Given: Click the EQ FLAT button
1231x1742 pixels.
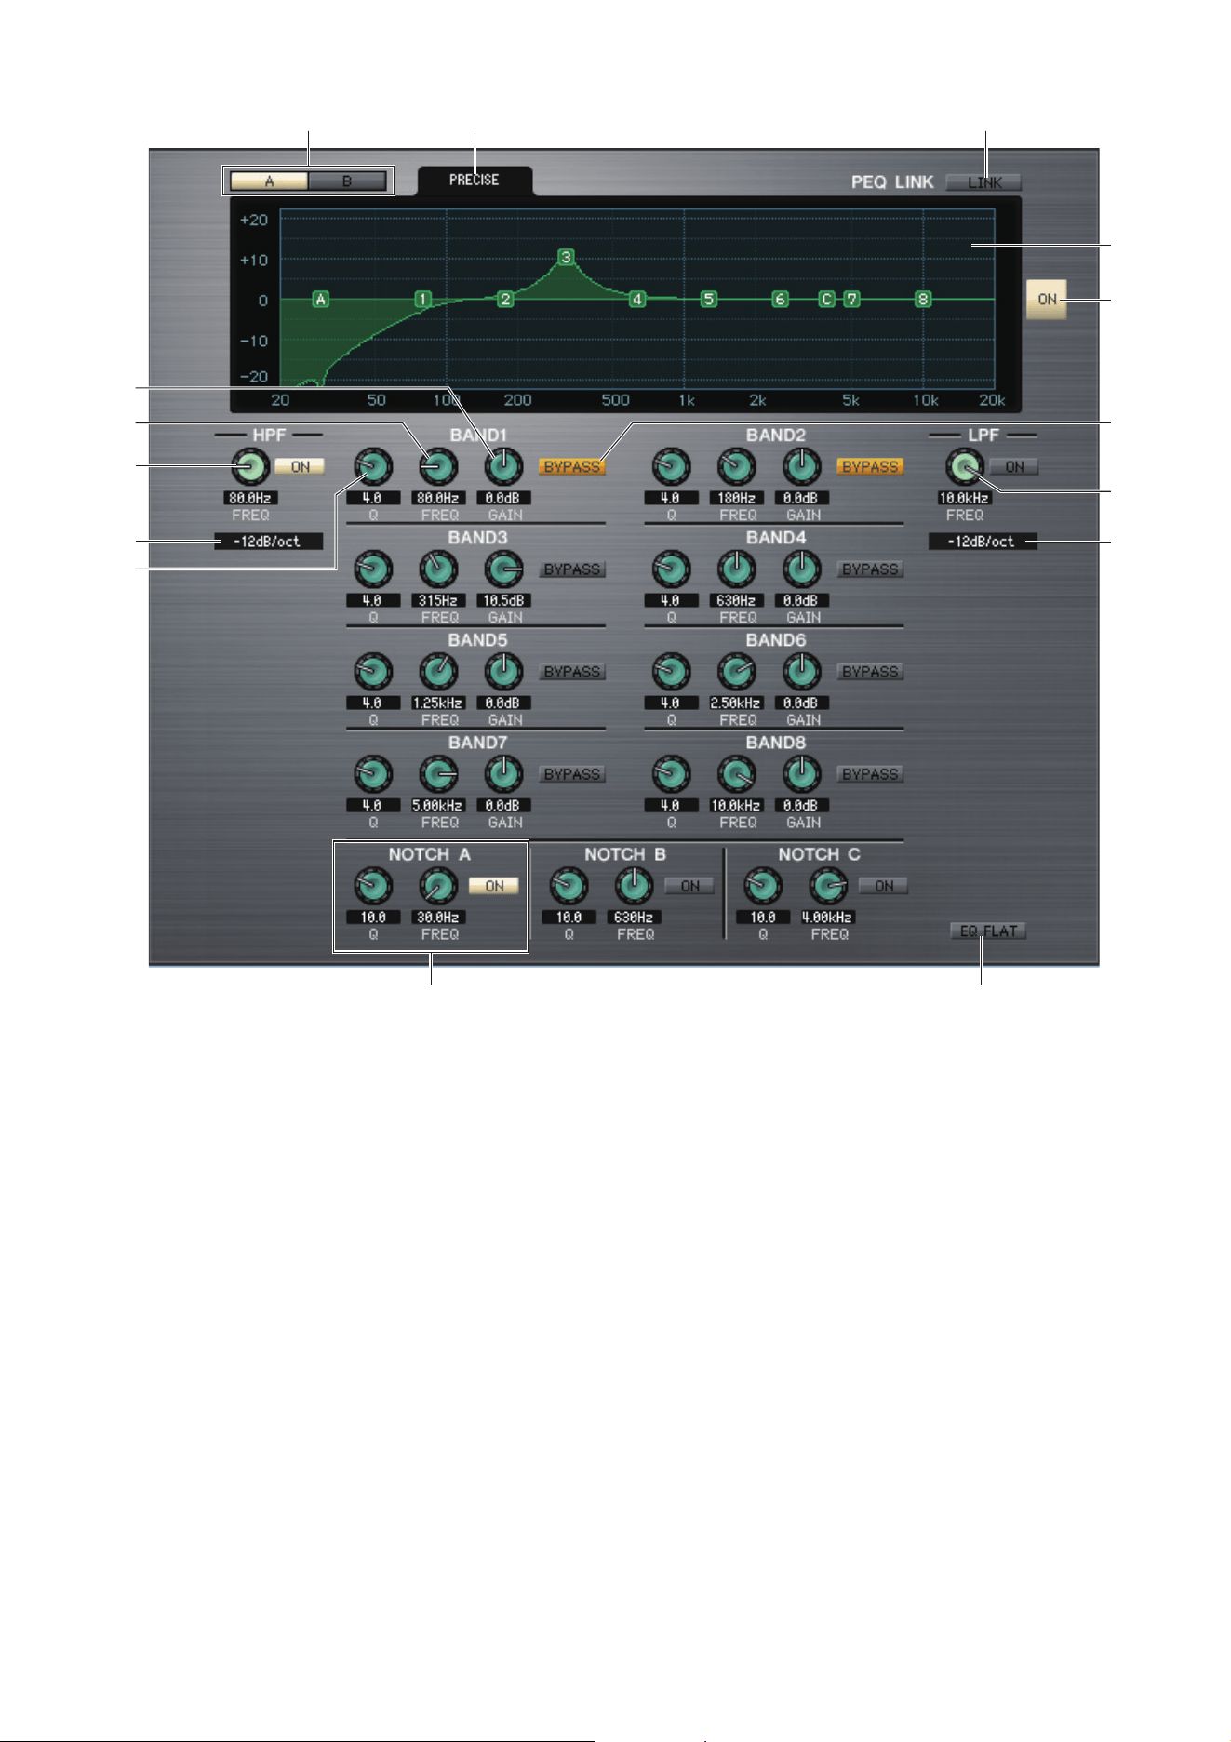Looking at the screenshot, I should point(988,931).
